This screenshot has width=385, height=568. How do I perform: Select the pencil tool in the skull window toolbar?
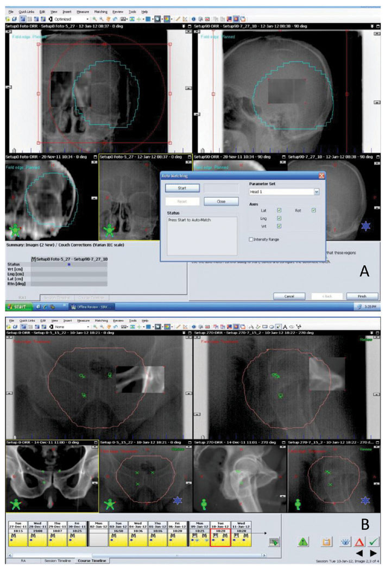179,19
